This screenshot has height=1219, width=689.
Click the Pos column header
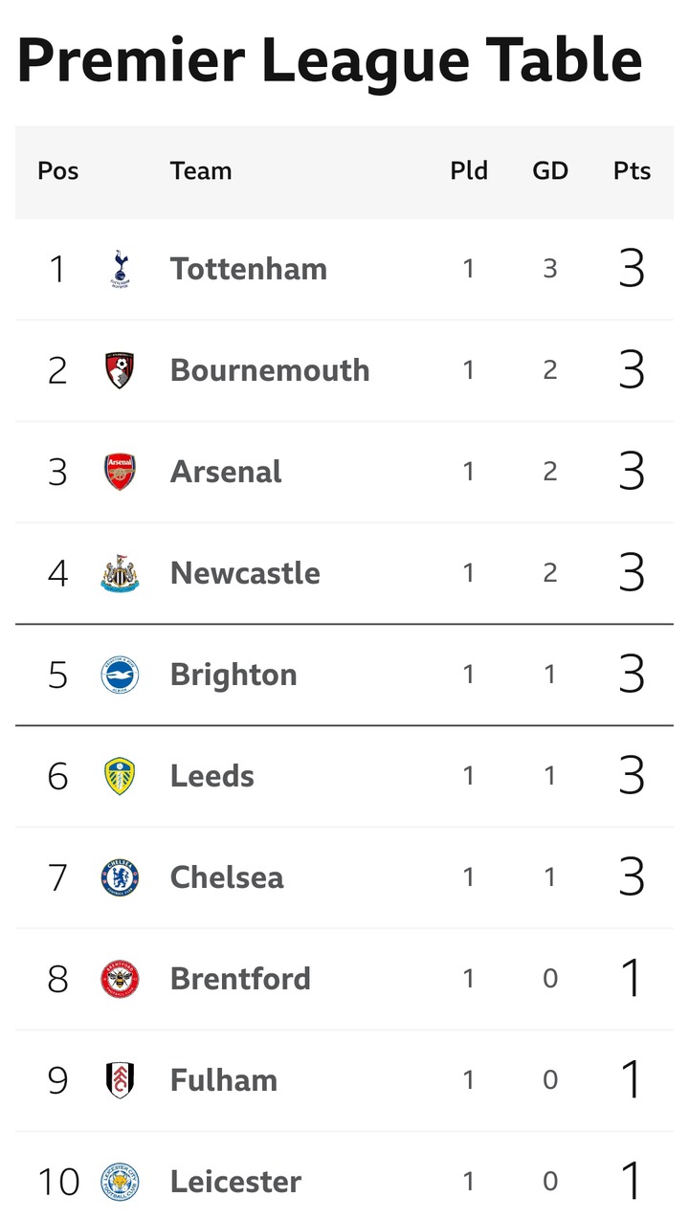[57, 171]
